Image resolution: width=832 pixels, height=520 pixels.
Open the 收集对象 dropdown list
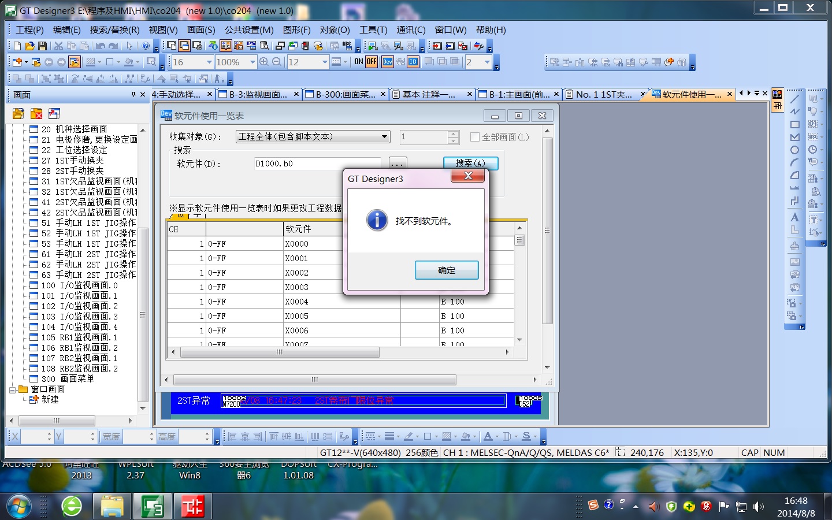pos(384,137)
